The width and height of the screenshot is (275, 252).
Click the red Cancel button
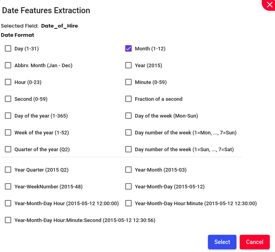(x=255, y=242)
